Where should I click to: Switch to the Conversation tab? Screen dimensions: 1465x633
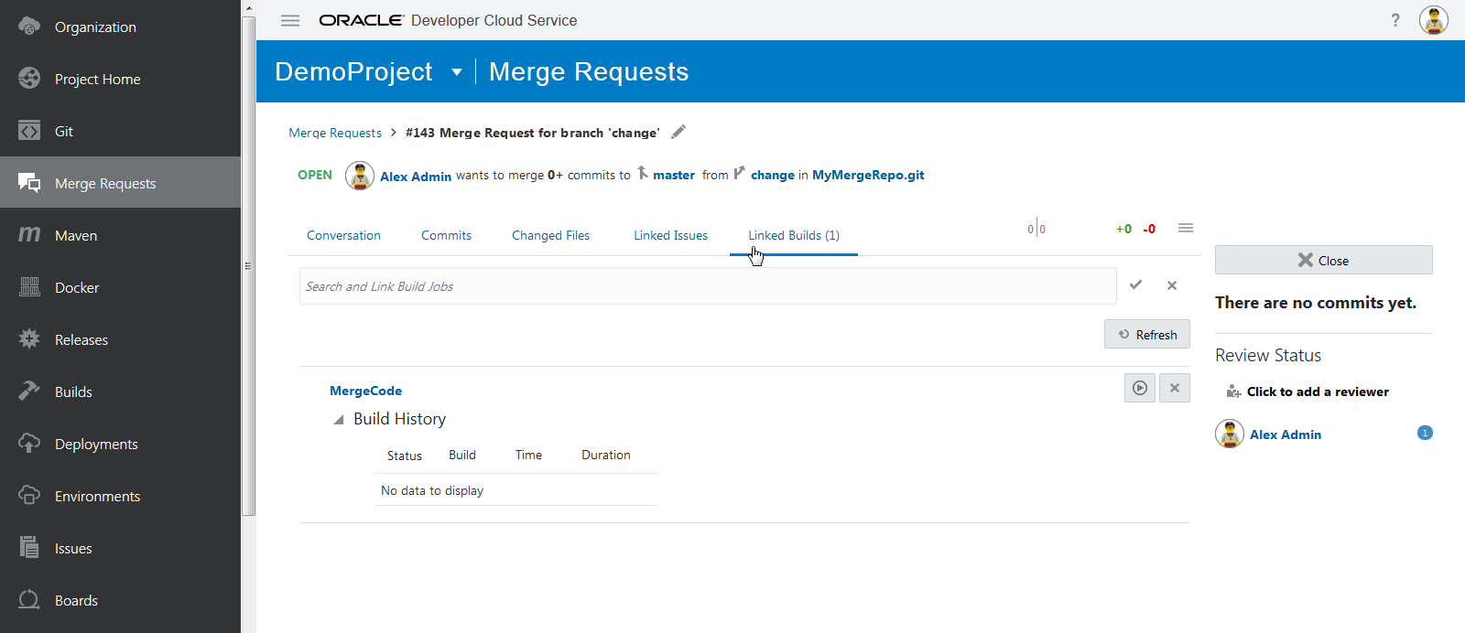point(343,235)
